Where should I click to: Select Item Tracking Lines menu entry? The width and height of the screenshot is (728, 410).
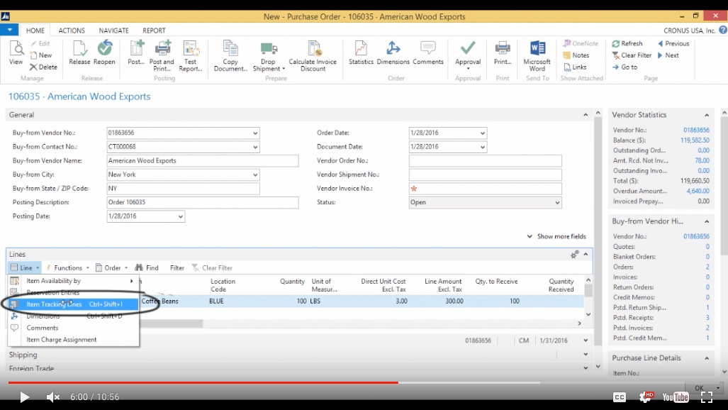tap(73, 304)
